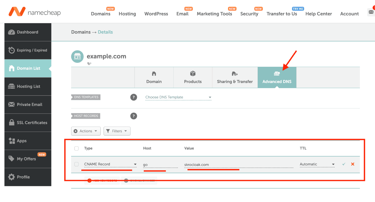Click the help icon for DNS Templates
375x202 pixels.
(134, 97)
